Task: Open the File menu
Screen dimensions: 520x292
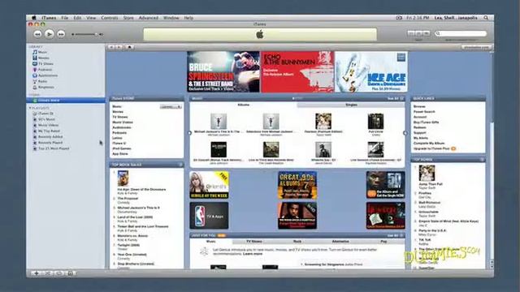Action: [x=65, y=18]
